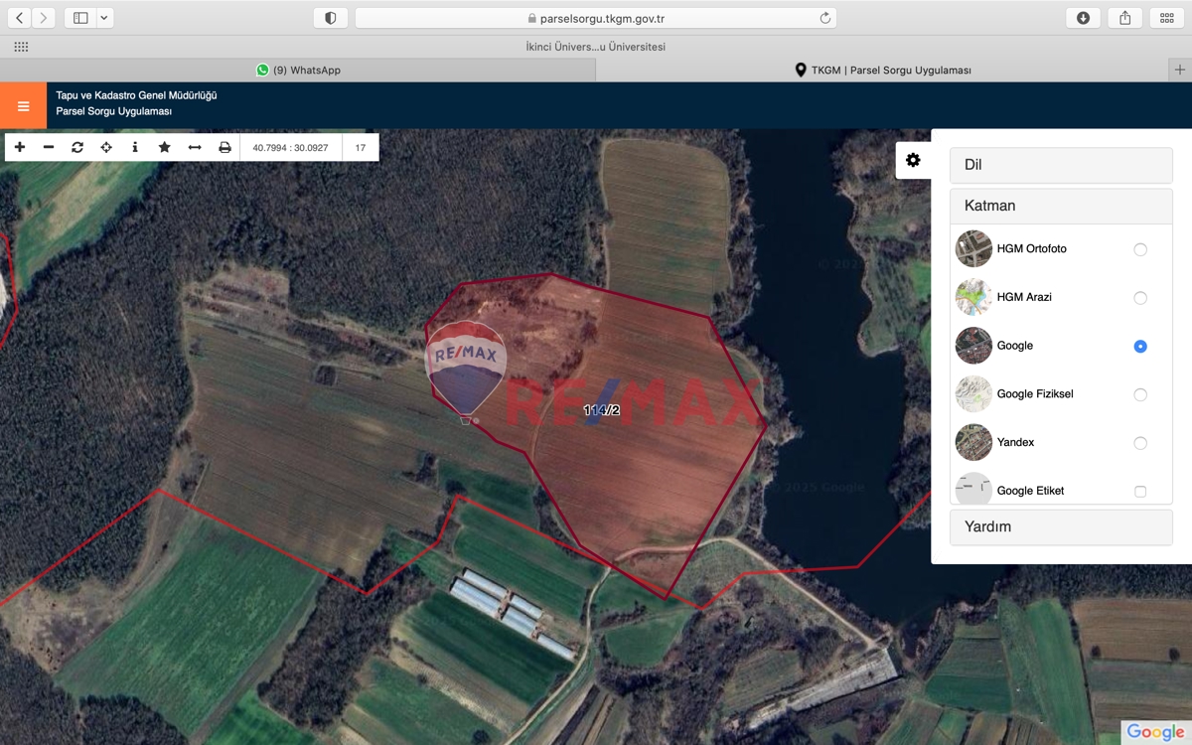Expand the Dil language section
This screenshot has width=1192, height=745.
click(x=1061, y=165)
